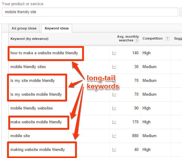Select keyword 'how to make a website mobile friendly'
The image size is (182, 158).
point(44,53)
